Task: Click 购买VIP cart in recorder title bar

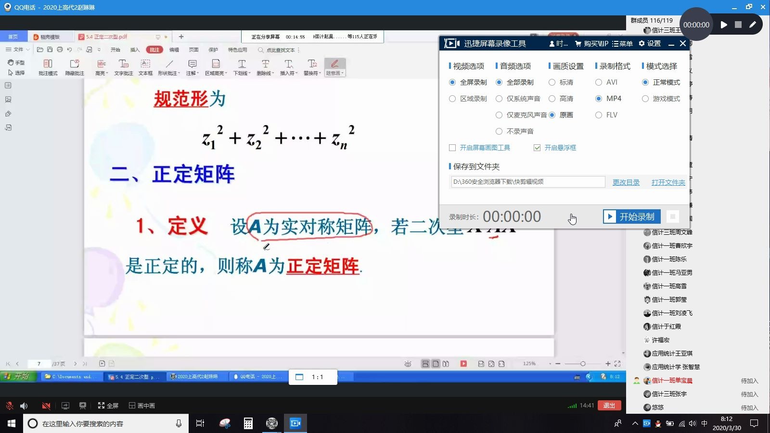Action: click(591, 43)
